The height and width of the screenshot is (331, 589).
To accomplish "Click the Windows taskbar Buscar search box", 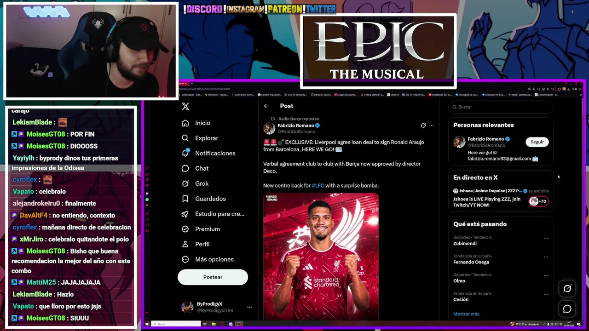I will 176,324.
